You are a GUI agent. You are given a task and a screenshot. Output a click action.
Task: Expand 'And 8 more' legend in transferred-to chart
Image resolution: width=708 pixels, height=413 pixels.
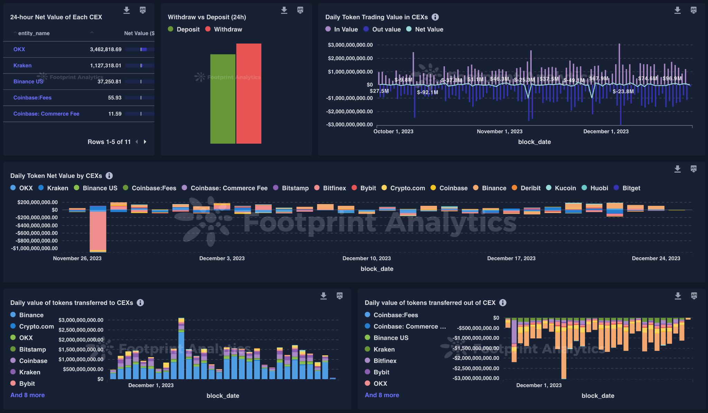(x=27, y=395)
